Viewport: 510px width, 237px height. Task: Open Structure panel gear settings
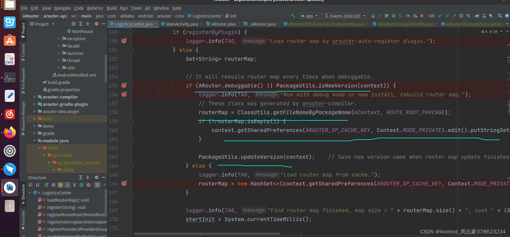click(x=97, y=177)
